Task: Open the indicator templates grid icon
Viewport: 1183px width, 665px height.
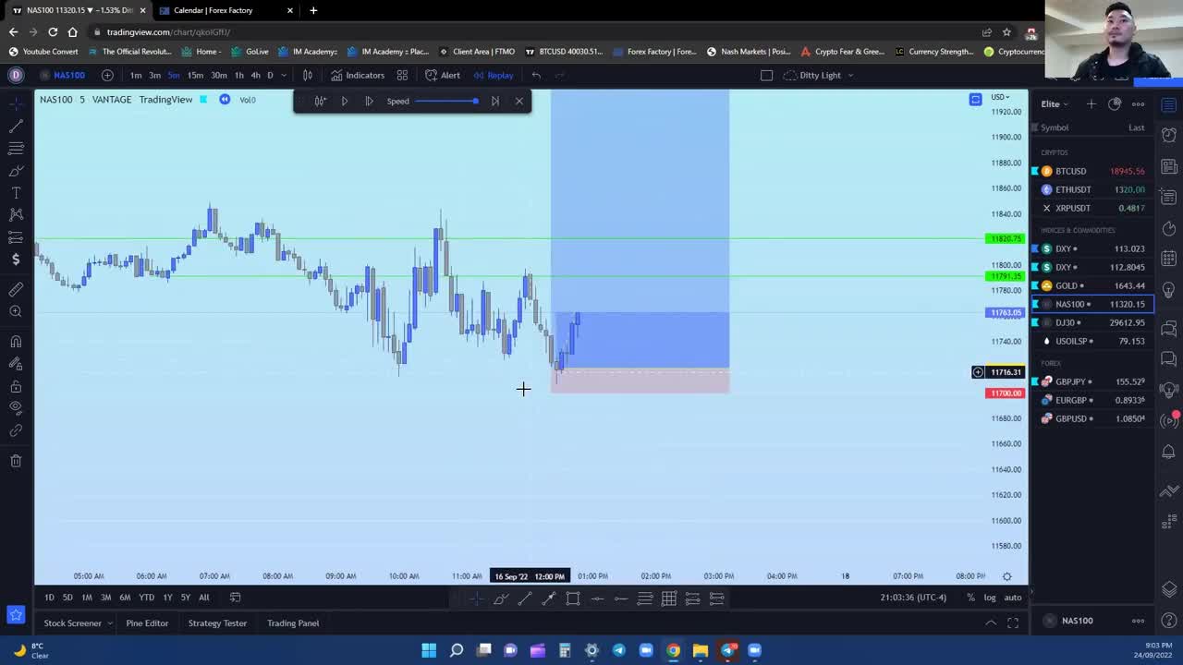Action: (402, 75)
